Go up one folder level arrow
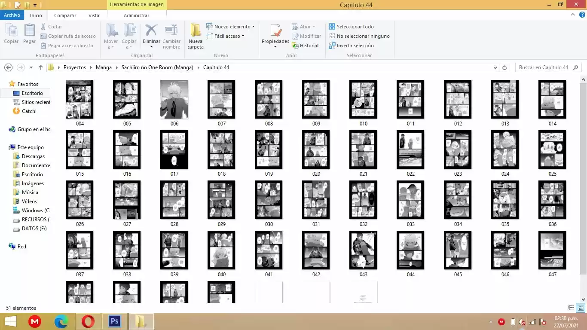 pyautogui.click(x=41, y=67)
